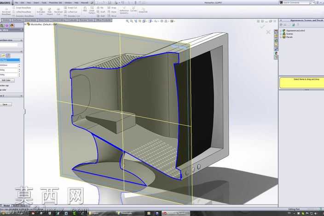Click the Zoom to Area view icon

pos(132,21)
